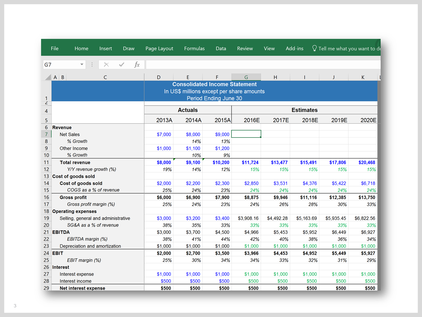Open the Insert Function fx button

[x=137, y=65]
